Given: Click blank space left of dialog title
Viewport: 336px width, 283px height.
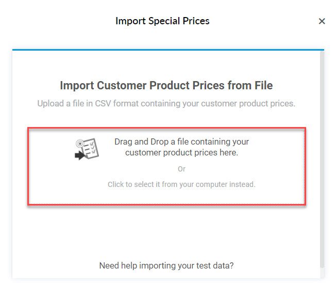Looking at the screenshot, I should coord(60,21).
